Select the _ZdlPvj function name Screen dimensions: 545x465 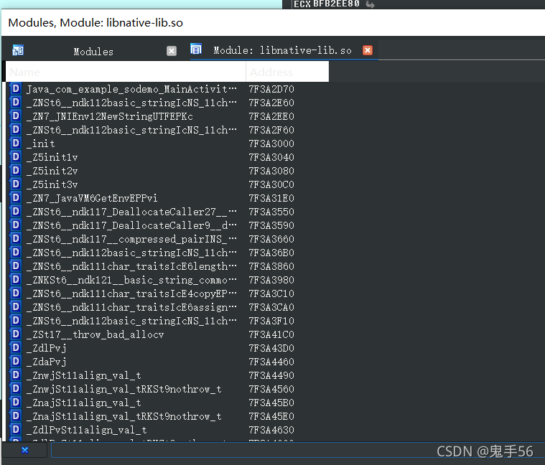coord(46,348)
